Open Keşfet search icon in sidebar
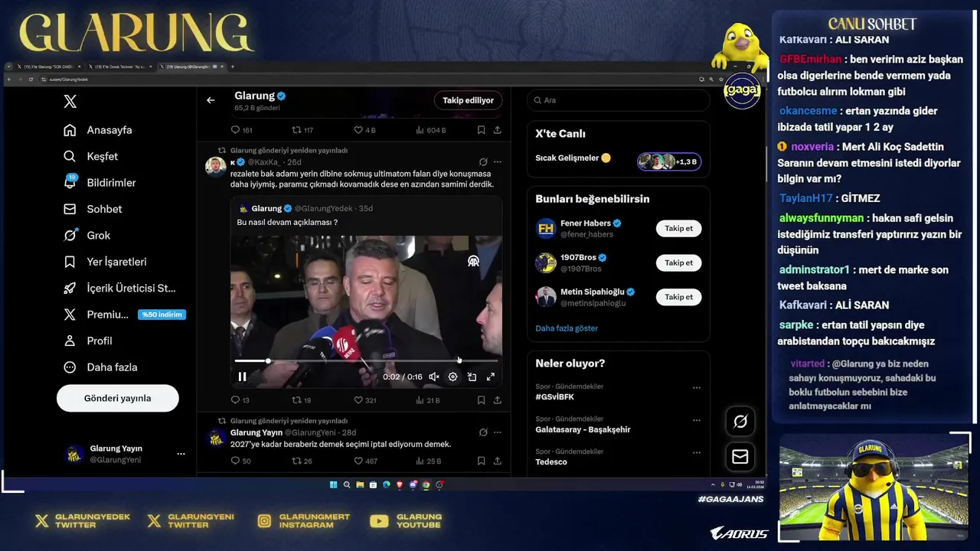 tap(70, 156)
